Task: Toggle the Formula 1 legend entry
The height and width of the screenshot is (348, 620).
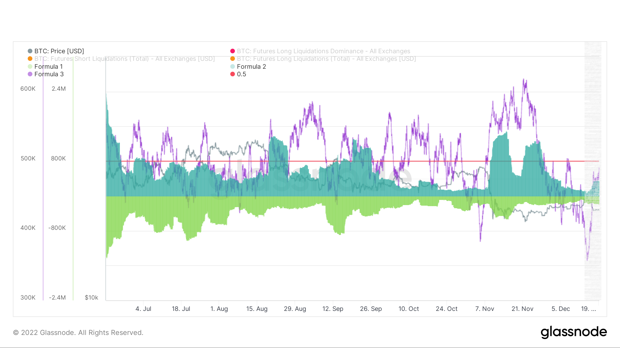Action: pos(45,67)
